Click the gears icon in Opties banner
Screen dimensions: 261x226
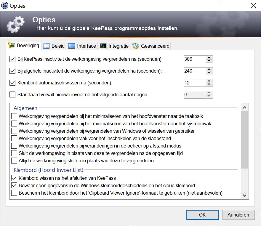point(15,24)
